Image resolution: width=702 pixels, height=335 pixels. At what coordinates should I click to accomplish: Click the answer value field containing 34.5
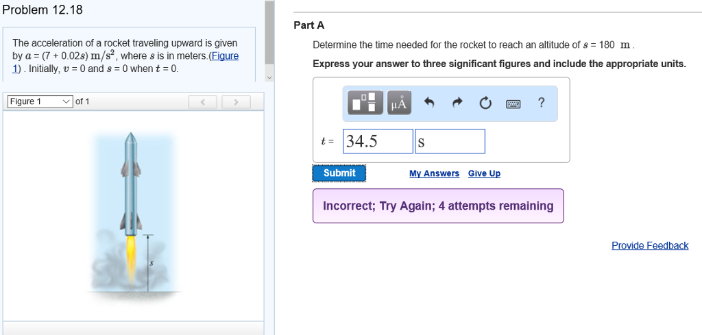378,142
